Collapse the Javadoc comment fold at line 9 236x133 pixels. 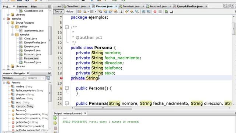pyautogui.click(x=67, y=27)
